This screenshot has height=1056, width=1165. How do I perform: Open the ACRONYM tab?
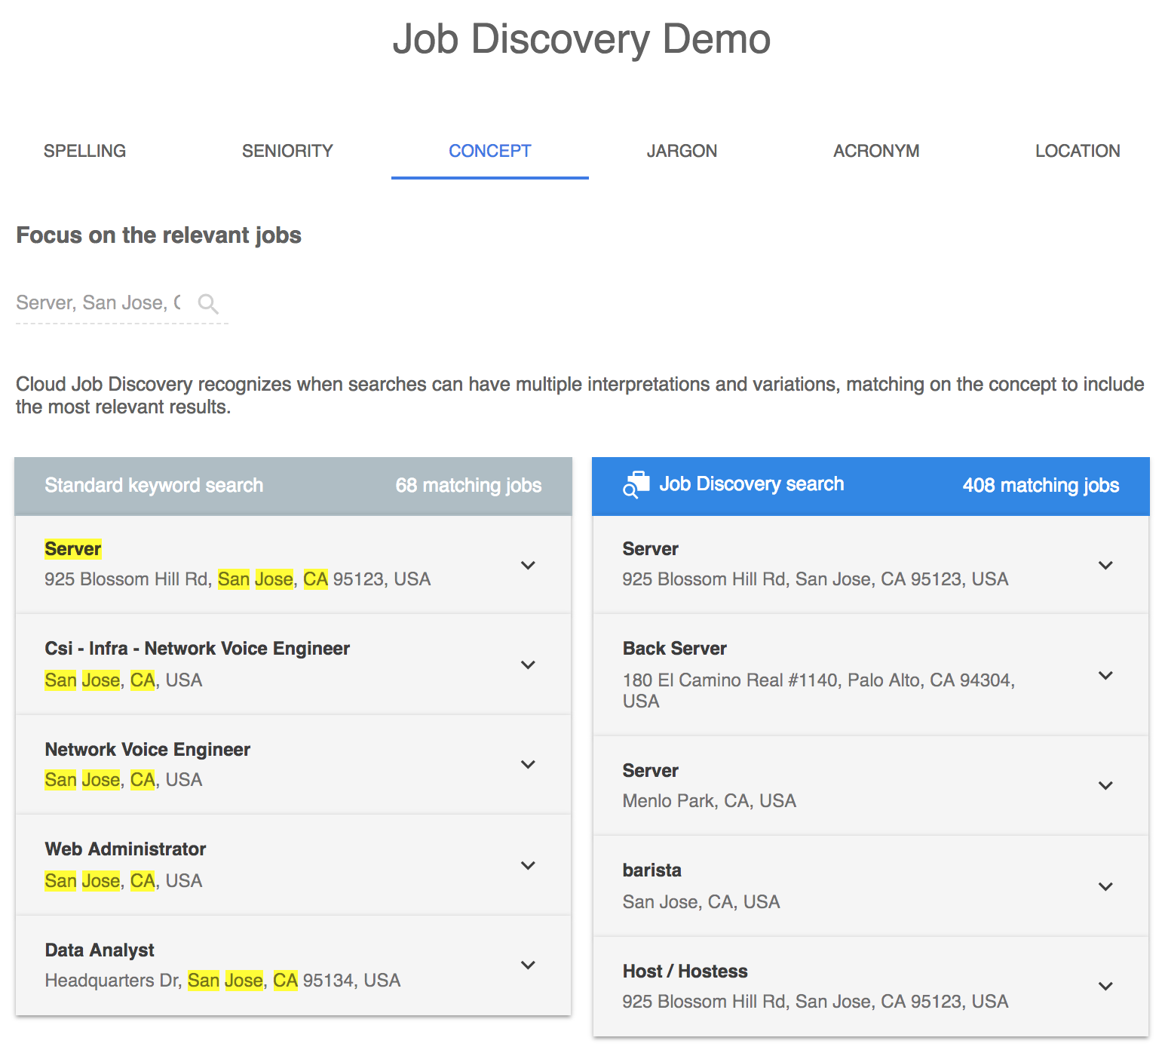876,151
